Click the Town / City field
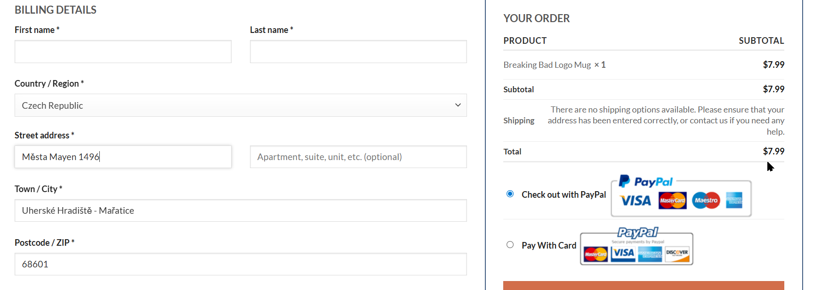Screen dimensions: 821x290 coord(240,211)
